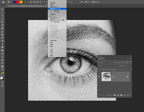Viewport: 144px width, 112px height.
Task: Open the tool preset picker dropdown
Action: coord(11,2)
